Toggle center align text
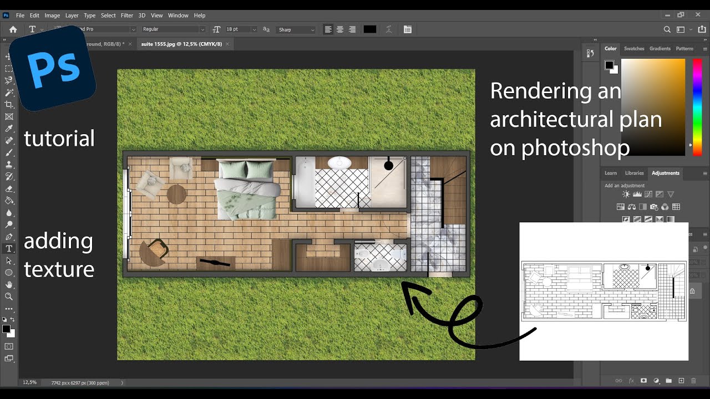 [340, 29]
